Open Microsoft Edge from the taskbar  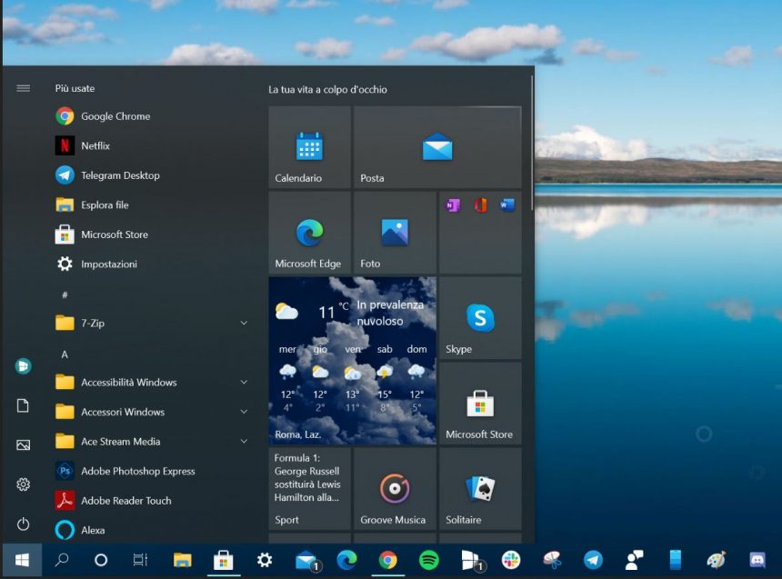tap(346, 560)
